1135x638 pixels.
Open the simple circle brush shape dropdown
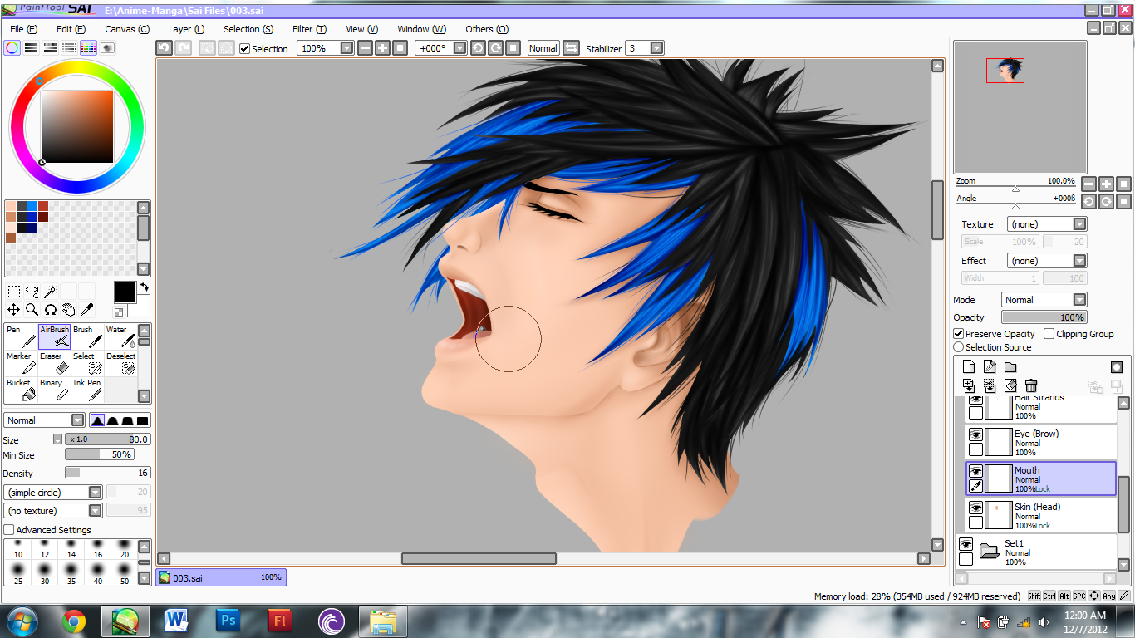(x=96, y=493)
